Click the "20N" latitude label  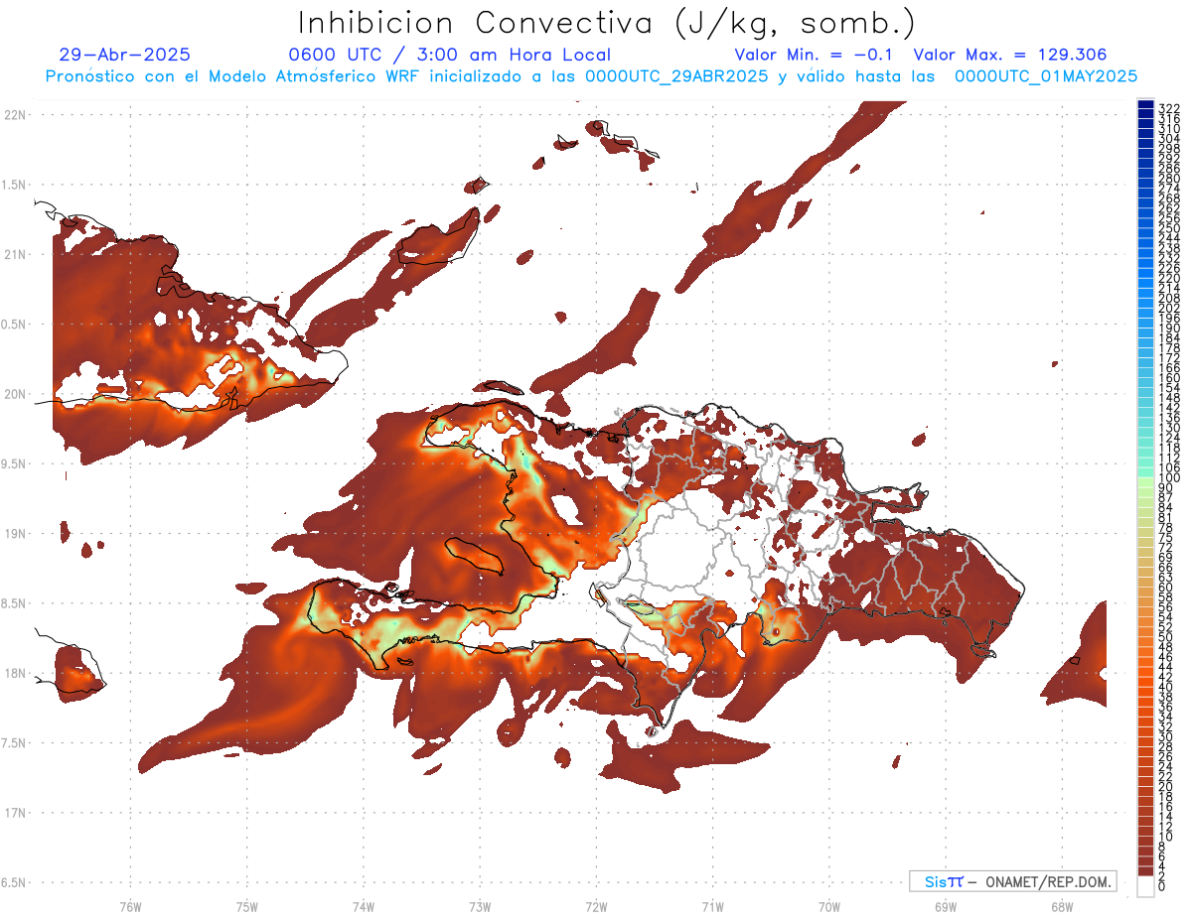[15, 394]
